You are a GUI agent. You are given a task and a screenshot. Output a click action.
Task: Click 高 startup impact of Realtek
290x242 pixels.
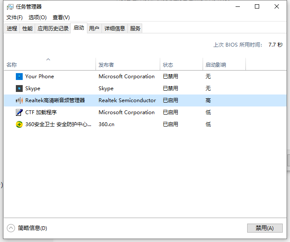pyautogui.click(x=208, y=100)
